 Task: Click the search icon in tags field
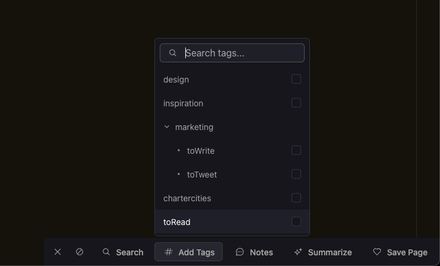(x=173, y=53)
